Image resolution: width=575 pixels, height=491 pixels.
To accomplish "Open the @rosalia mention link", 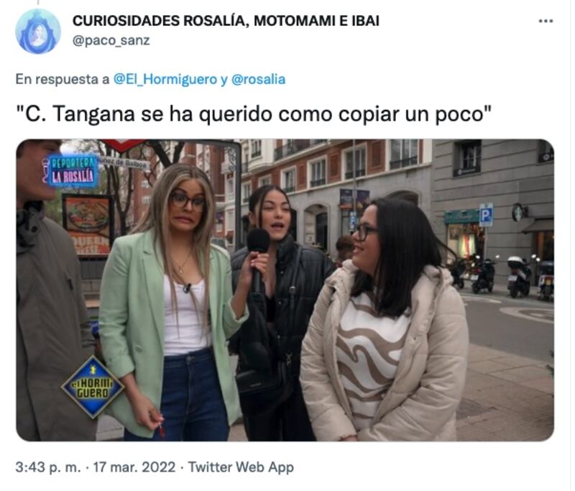I will 258,80.
